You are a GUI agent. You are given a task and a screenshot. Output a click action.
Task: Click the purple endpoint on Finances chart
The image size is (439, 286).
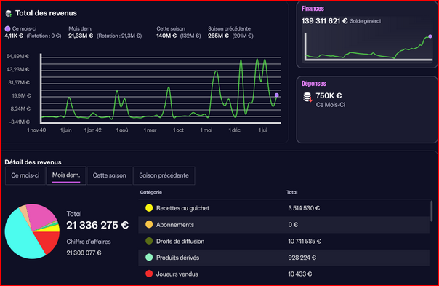click(430, 36)
